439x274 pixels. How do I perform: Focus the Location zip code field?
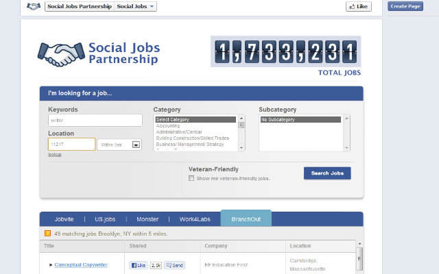click(71, 145)
